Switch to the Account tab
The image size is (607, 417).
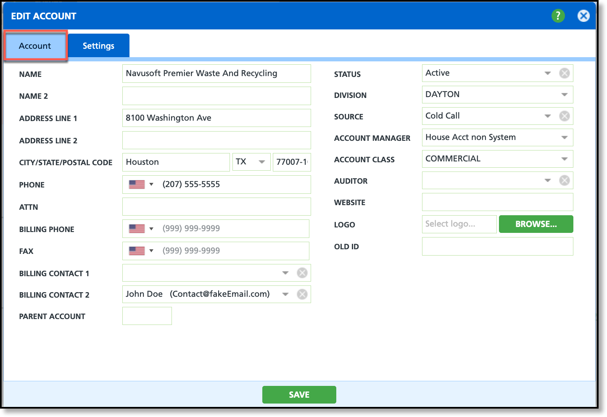point(35,45)
